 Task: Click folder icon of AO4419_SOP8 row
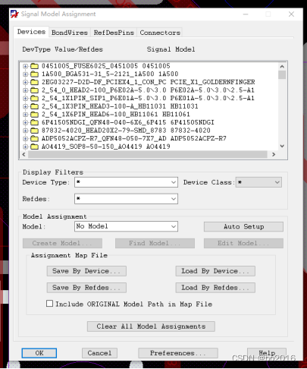click(34, 147)
